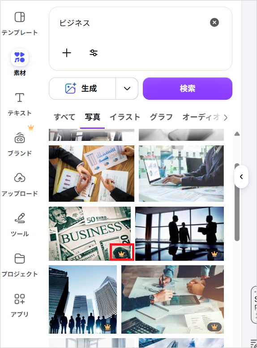Open the ツール drawing tools panel
This screenshot has width=257, height=348.
click(x=20, y=225)
